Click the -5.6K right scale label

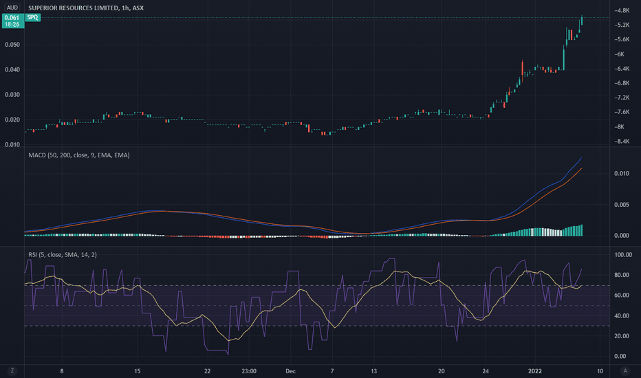(x=622, y=39)
